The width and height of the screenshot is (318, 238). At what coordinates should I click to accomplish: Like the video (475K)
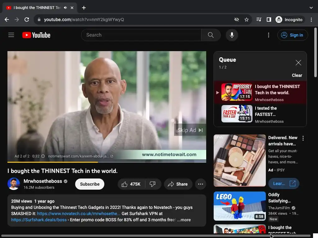[131, 184]
